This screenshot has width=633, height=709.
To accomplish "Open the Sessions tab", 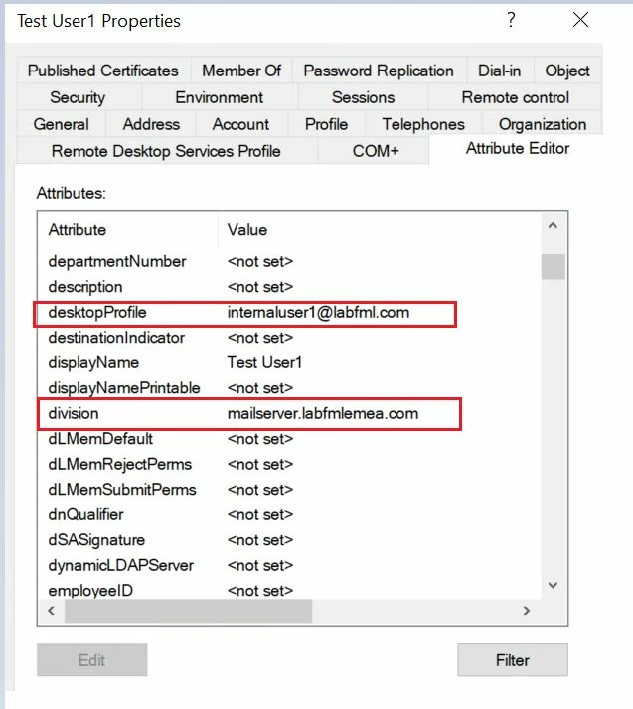I will [x=364, y=97].
